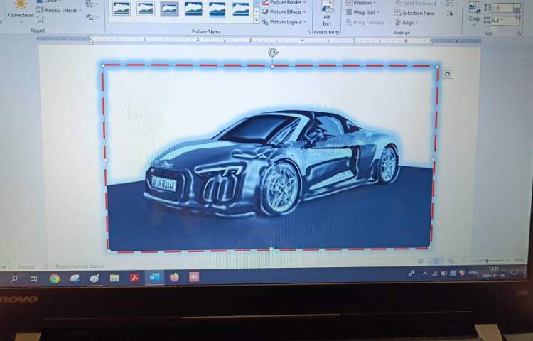Screen dimensions: 533x341
Task: Expand the Align dropdown menu
Action: pyautogui.click(x=408, y=23)
